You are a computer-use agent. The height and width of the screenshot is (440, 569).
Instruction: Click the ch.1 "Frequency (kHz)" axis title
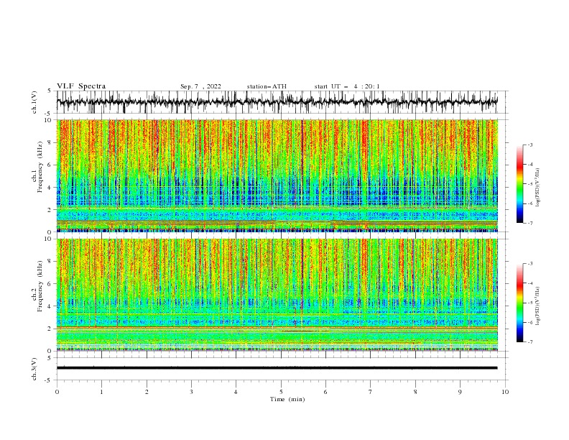40,165
